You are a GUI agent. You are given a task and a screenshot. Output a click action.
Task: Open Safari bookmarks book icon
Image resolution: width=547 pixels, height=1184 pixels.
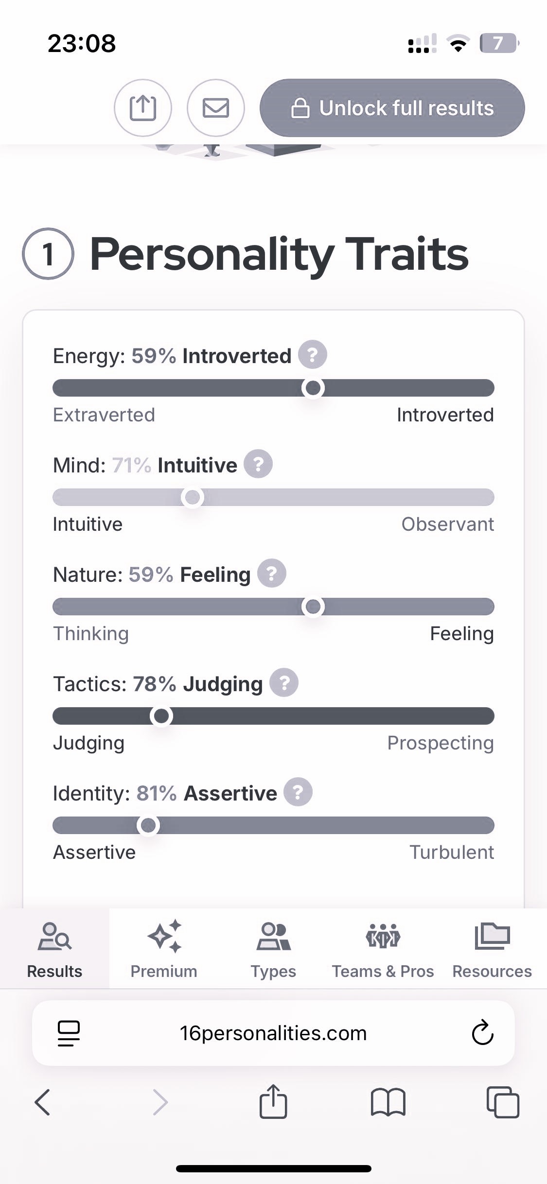(388, 1101)
